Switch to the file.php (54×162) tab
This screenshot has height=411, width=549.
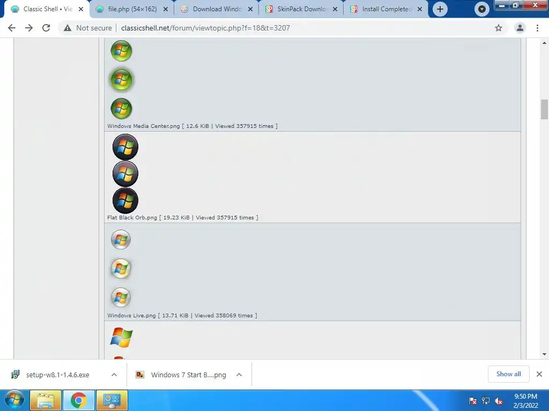(132, 9)
